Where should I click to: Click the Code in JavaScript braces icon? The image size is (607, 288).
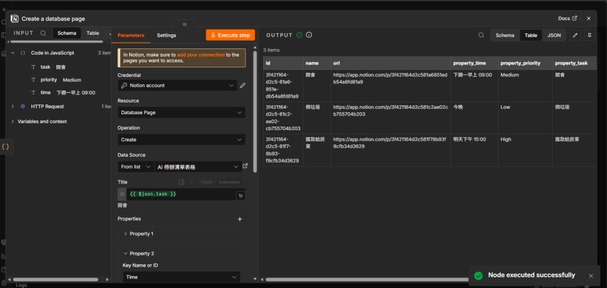point(23,53)
